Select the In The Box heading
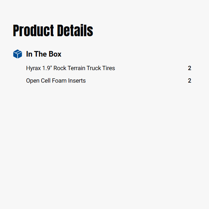Screen dimensions: 209x209 point(44,54)
